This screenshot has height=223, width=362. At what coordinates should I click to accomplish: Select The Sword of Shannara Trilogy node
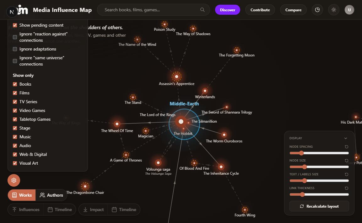click(227, 107)
